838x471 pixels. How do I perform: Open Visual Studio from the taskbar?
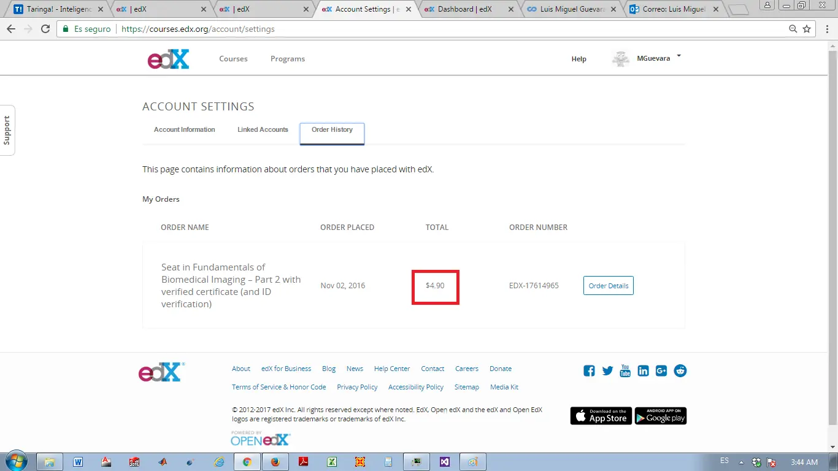tap(445, 462)
